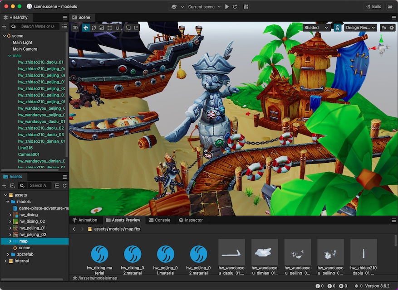Image resolution: width=398 pixels, height=290 pixels.
Task: Open the Hierarchy panel hamburger menu
Action: (65, 18)
